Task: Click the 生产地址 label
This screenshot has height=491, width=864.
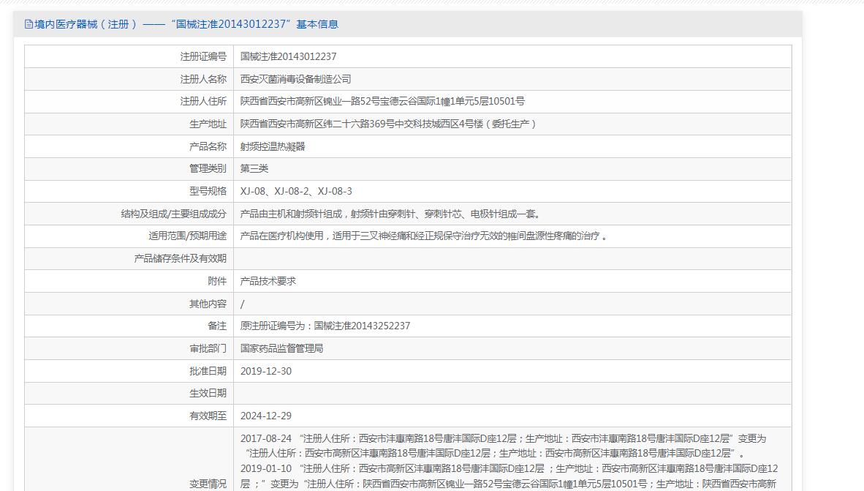Action: 208,124
